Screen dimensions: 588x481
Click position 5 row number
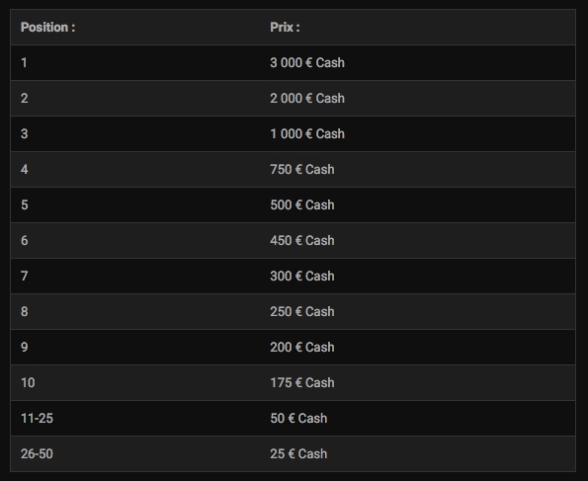(25, 205)
